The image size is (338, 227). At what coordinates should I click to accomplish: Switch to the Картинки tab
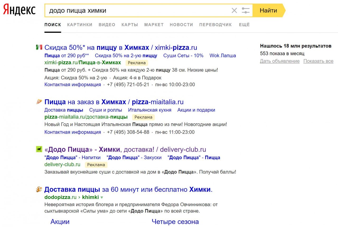80,25
